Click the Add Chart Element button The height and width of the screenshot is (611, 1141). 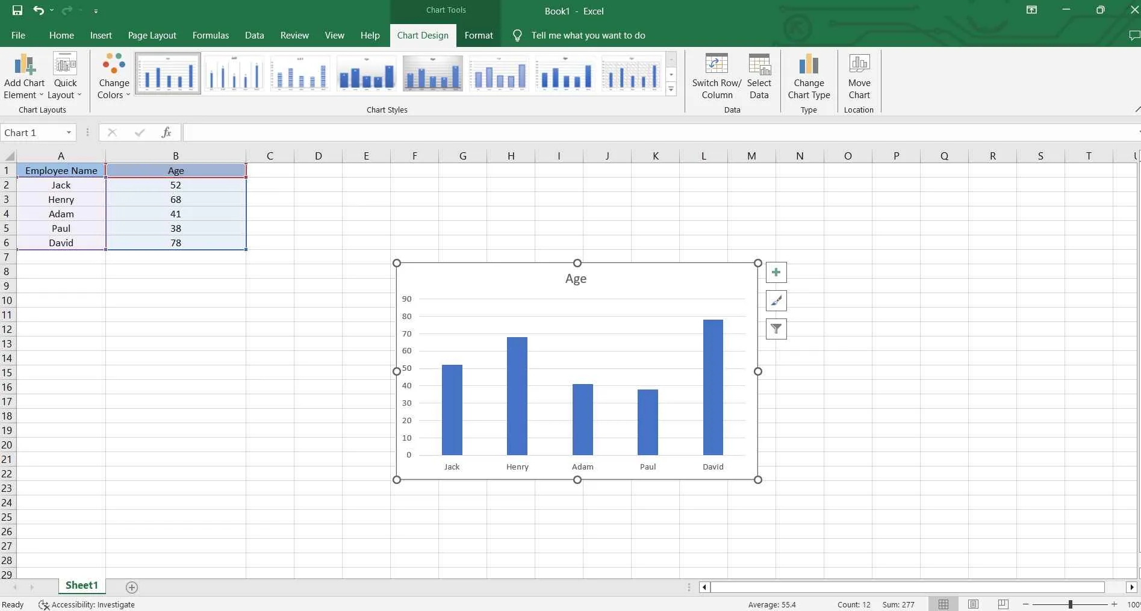(x=23, y=76)
